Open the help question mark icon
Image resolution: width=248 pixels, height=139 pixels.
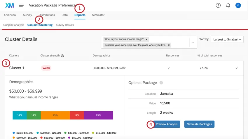pyautogui.click(x=218, y=5)
